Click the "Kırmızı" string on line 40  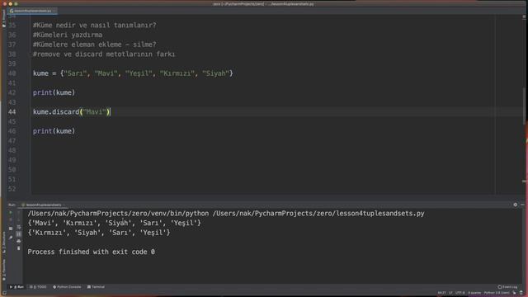click(177, 73)
